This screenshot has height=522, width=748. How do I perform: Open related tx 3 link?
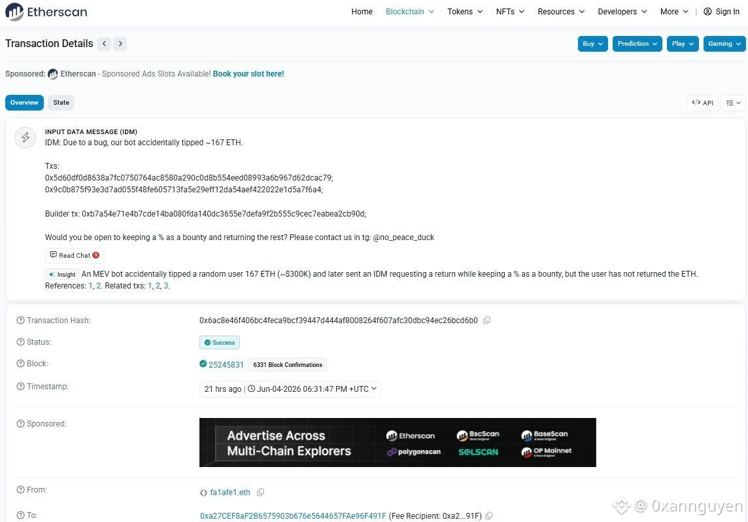(x=166, y=286)
